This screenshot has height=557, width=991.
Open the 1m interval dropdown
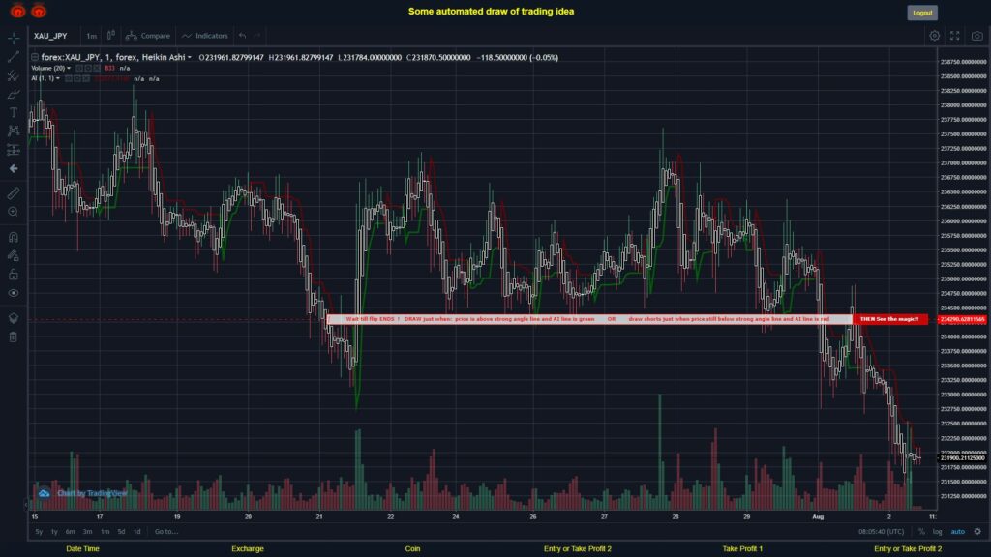coord(92,36)
